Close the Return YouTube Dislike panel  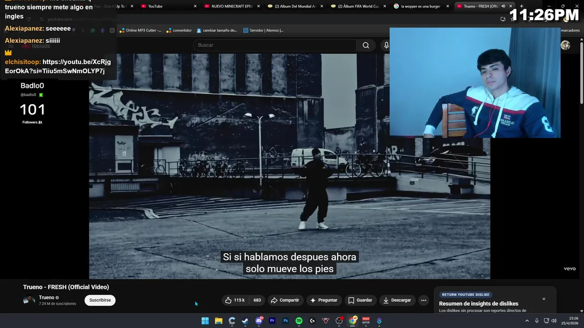tap(544, 299)
